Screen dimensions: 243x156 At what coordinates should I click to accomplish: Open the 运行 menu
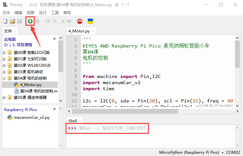[x=43, y=13]
